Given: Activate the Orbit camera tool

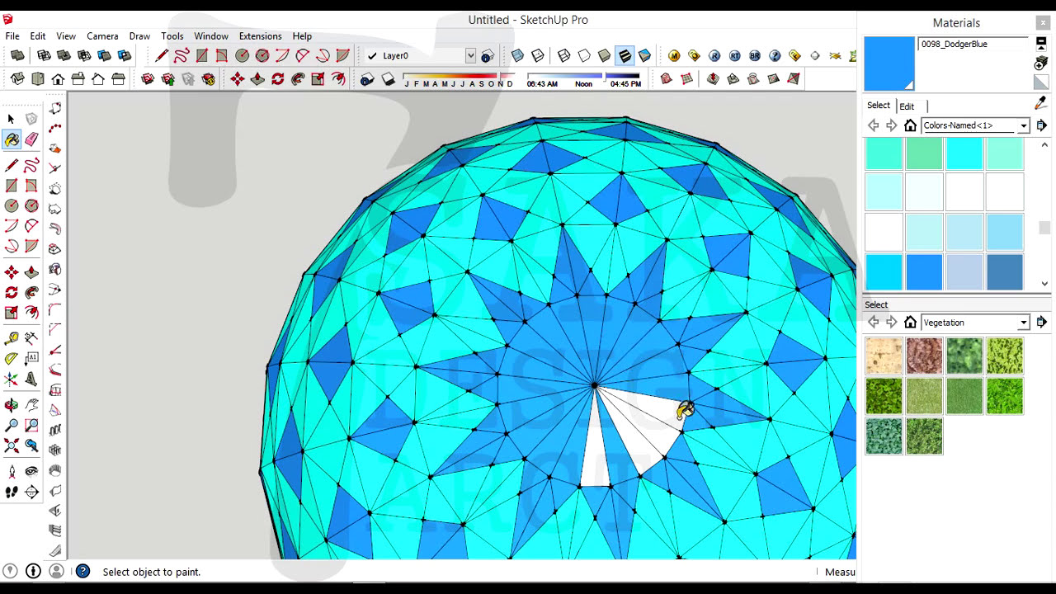Looking at the screenshot, I should click(12, 405).
